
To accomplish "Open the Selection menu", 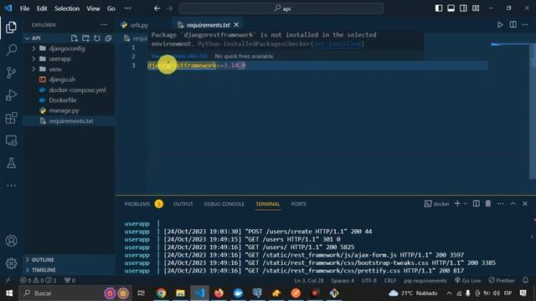I will 67,8.
